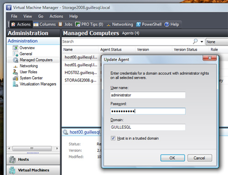Click the User name input field
This screenshot has height=175, width=228.
148,95
